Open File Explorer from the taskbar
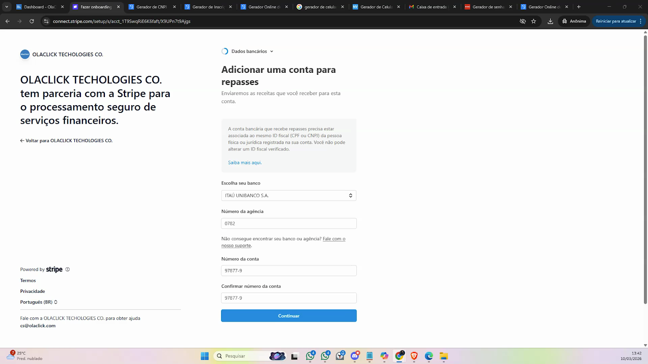648x364 pixels. pos(444,356)
